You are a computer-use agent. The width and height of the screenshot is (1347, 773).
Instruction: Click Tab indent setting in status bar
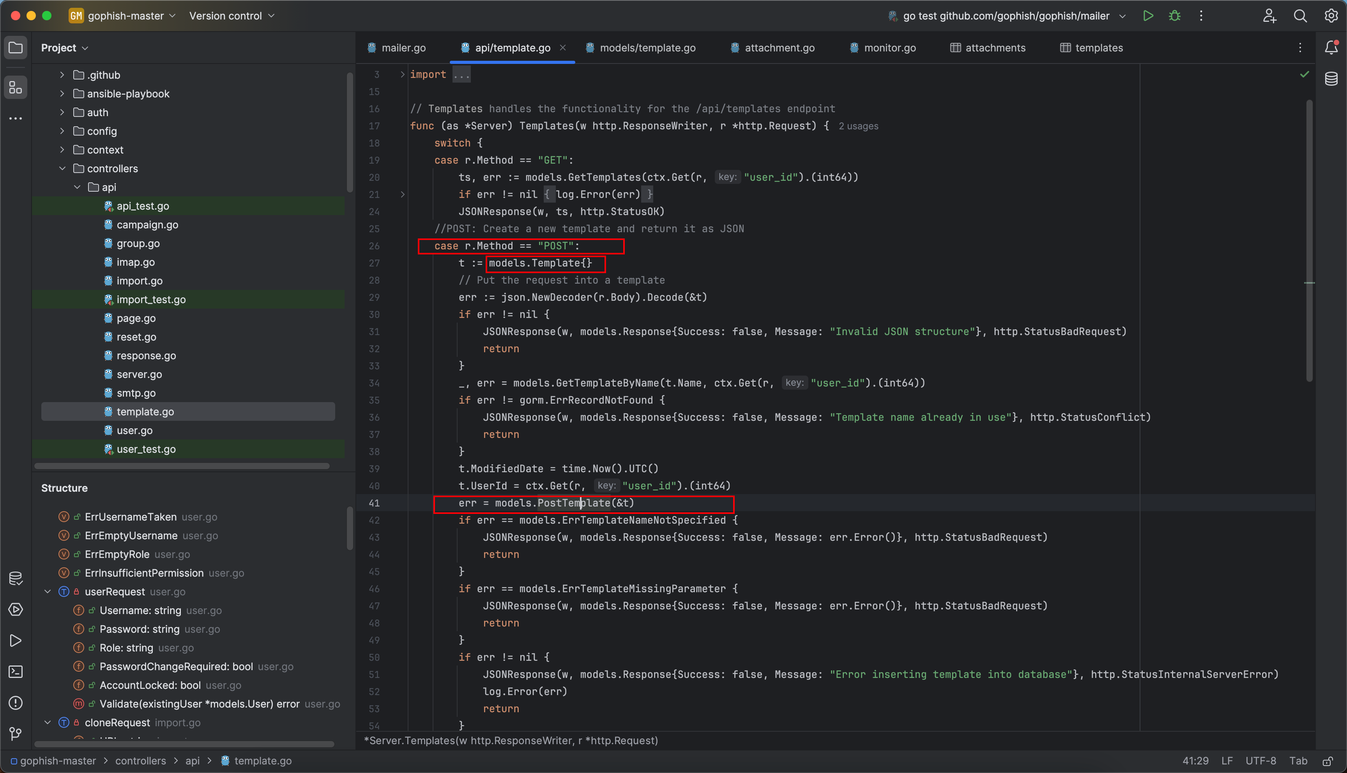coord(1298,761)
